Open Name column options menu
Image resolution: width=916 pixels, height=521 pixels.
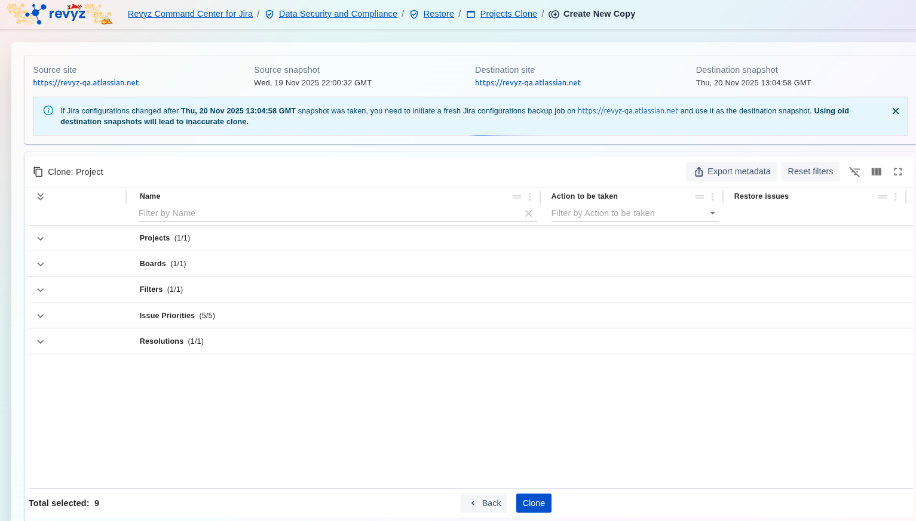coord(529,197)
